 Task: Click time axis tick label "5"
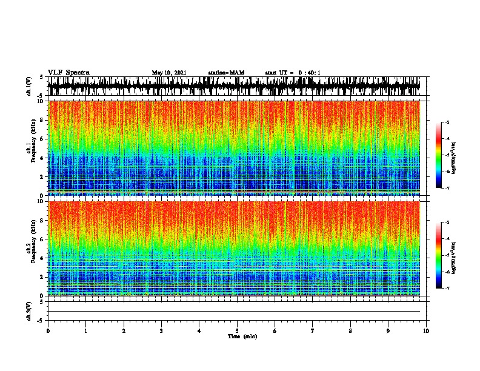coord(237,331)
